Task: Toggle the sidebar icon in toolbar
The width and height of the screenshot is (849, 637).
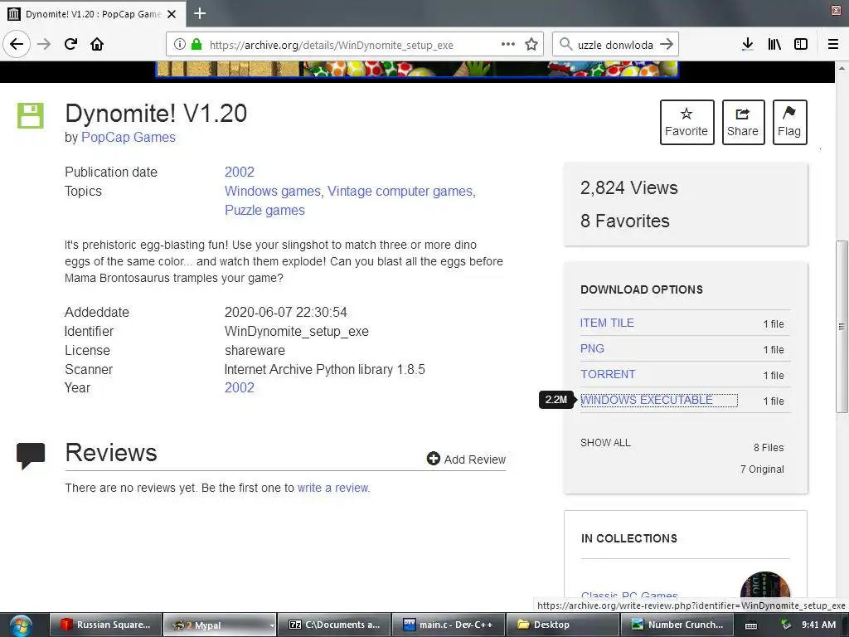Action: pyautogui.click(x=801, y=44)
